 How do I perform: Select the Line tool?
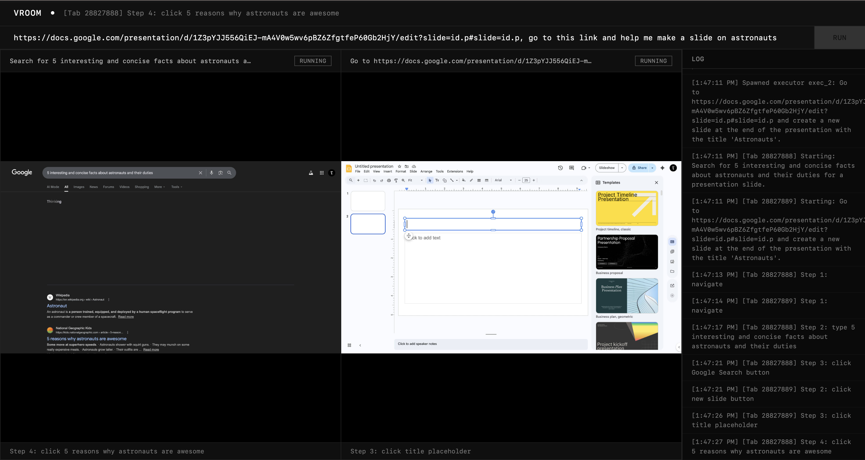tap(452, 180)
